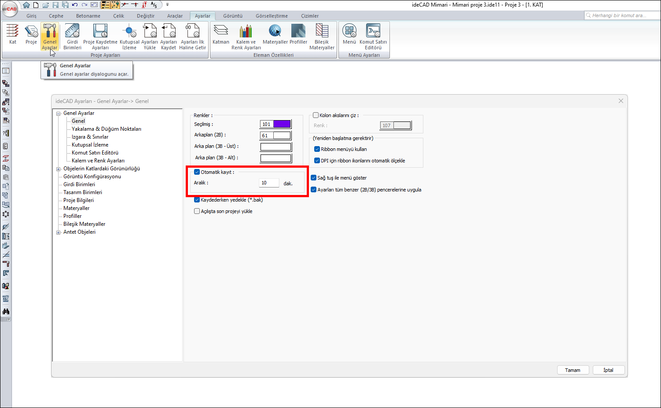Open the Görselleştirme tab

pos(272,16)
